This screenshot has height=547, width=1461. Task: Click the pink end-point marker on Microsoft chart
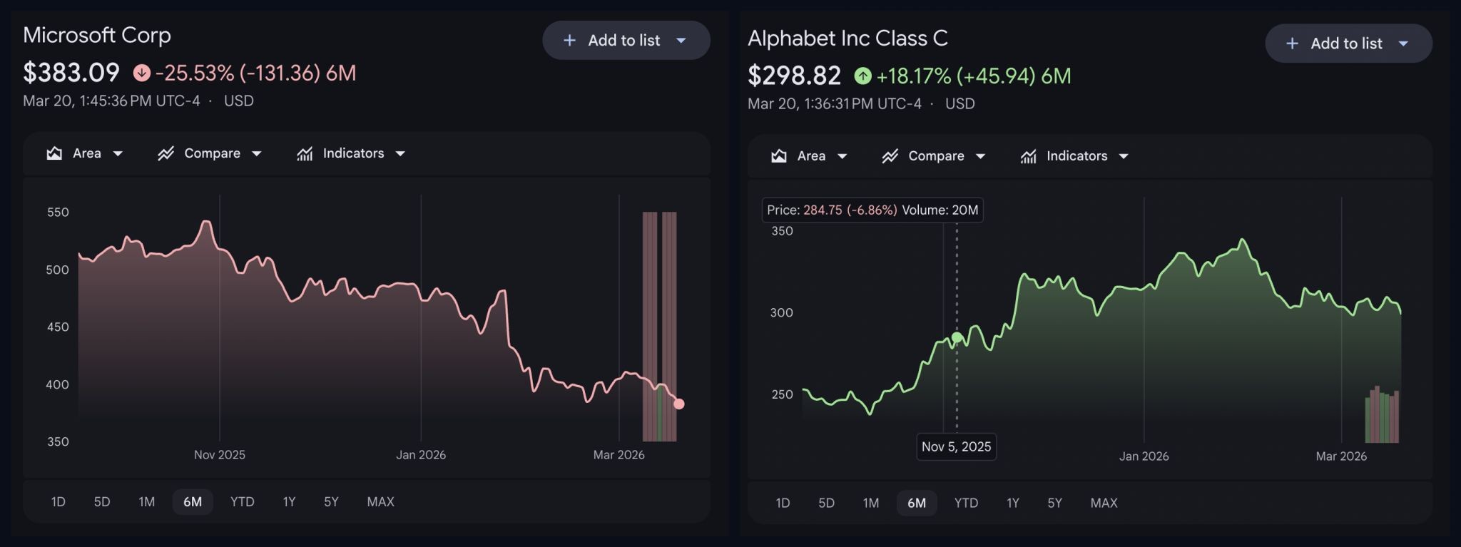coord(679,404)
